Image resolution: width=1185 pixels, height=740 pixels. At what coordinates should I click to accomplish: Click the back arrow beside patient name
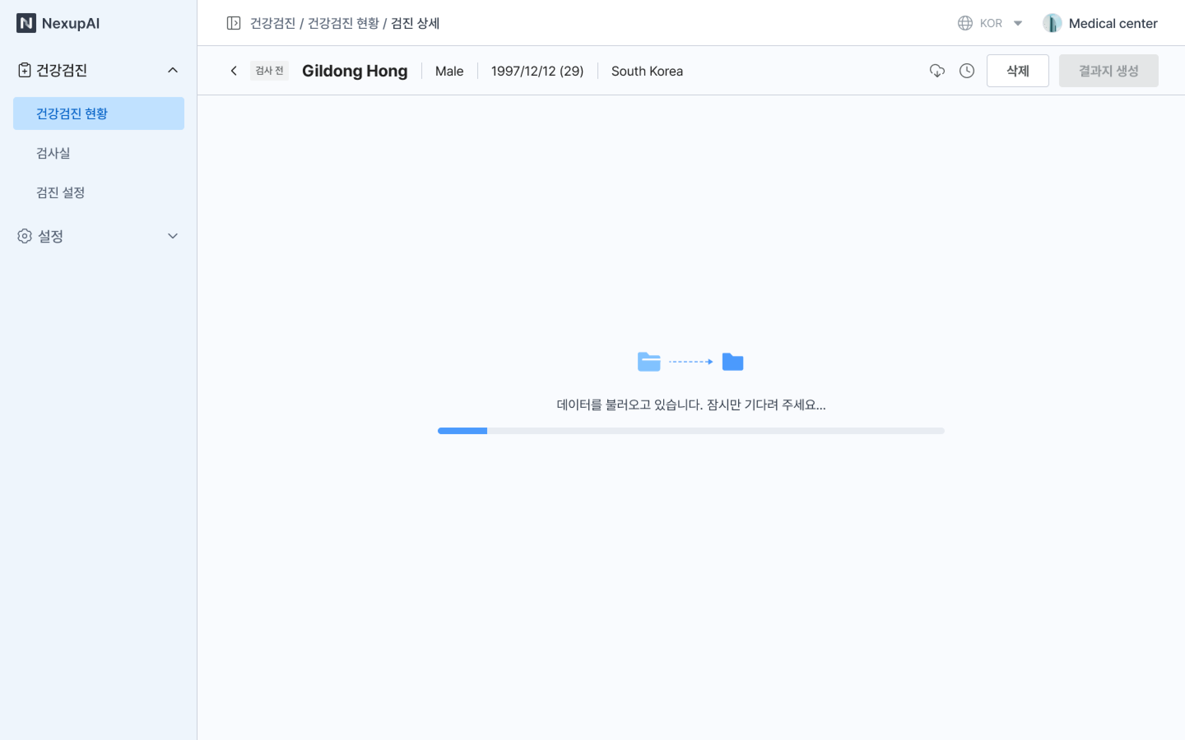[234, 71]
